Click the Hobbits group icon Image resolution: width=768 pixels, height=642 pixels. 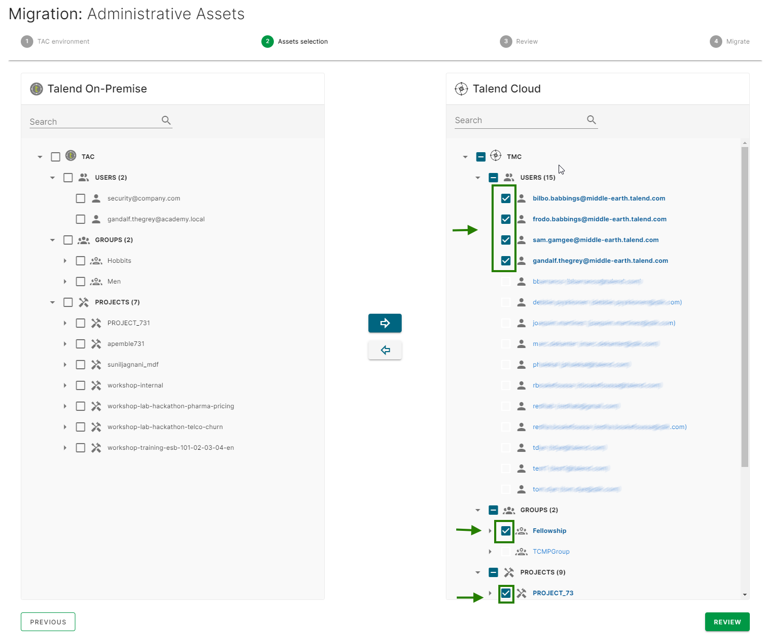pyautogui.click(x=96, y=260)
